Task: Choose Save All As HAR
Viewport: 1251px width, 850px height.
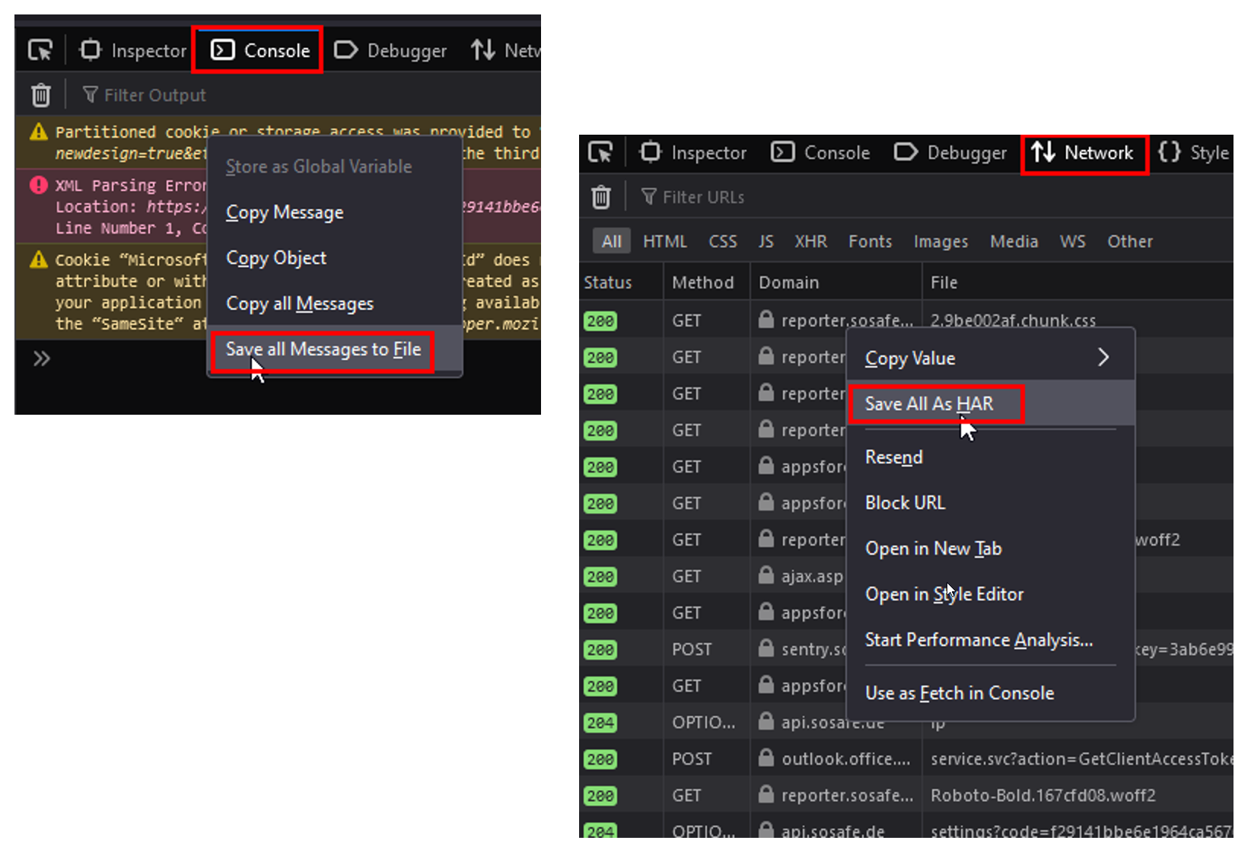Action: click(928, 404)
